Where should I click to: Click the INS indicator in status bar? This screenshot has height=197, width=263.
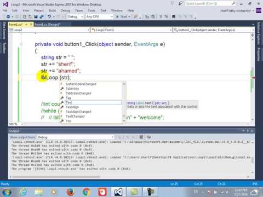(x=255, y=184)
